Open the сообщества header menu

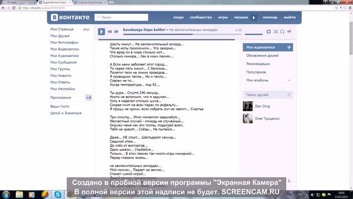click(201, 17)
